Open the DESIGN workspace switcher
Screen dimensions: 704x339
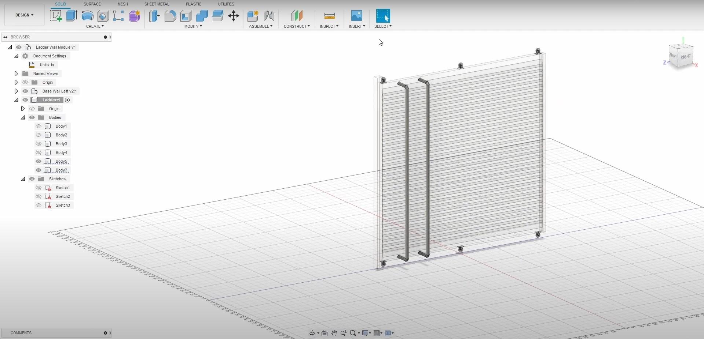pyautogui.click(x=24, y=15)
